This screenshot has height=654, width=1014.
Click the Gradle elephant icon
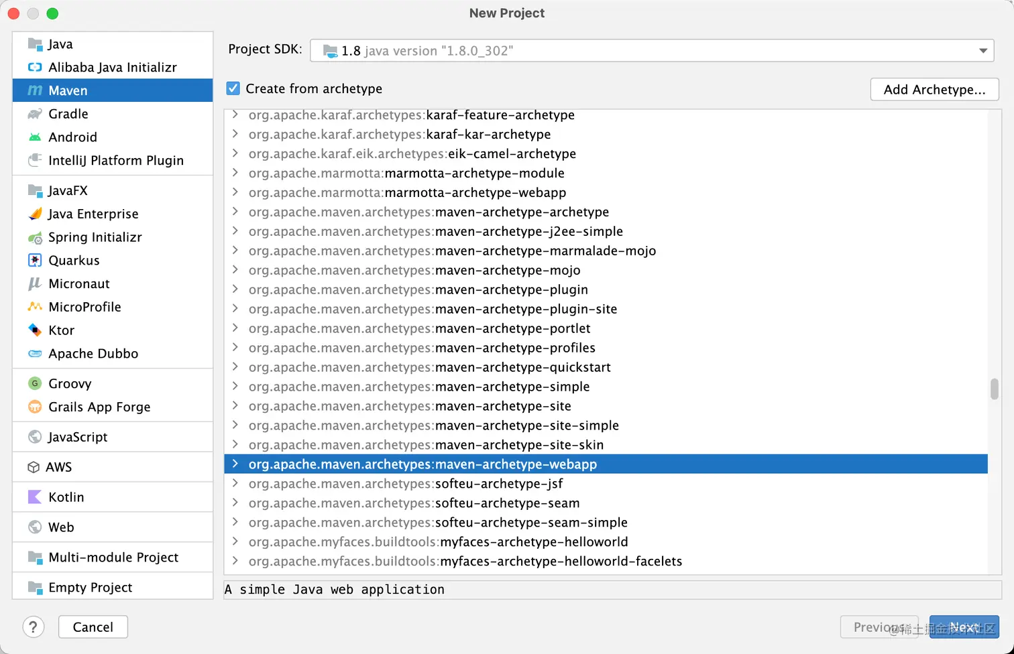tap(35, 114)
